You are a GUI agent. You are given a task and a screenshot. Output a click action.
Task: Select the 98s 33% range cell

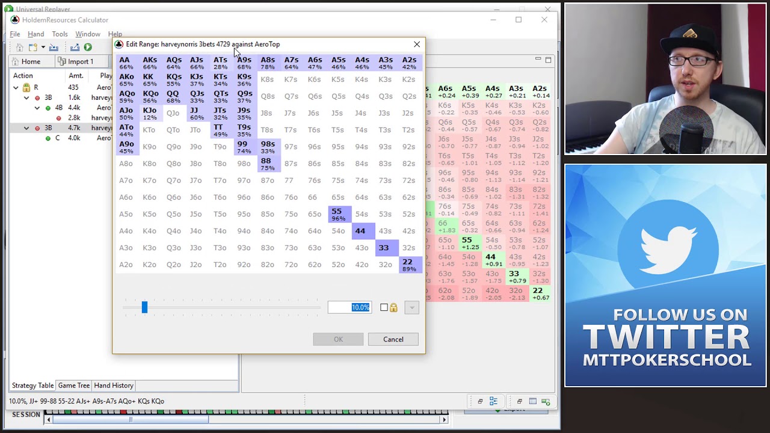(268, 147)
